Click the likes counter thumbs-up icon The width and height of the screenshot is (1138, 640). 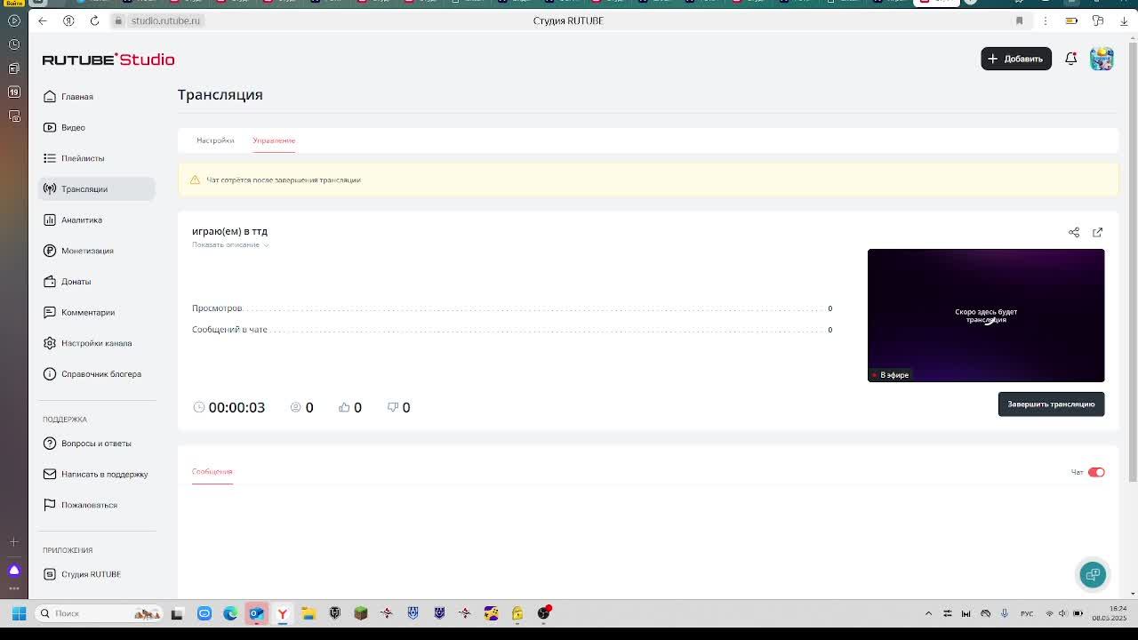[344, 407]
